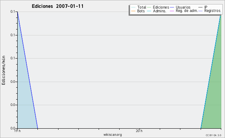Click the Registros legend entry
The image size is (225, 138).
(209, 11)
